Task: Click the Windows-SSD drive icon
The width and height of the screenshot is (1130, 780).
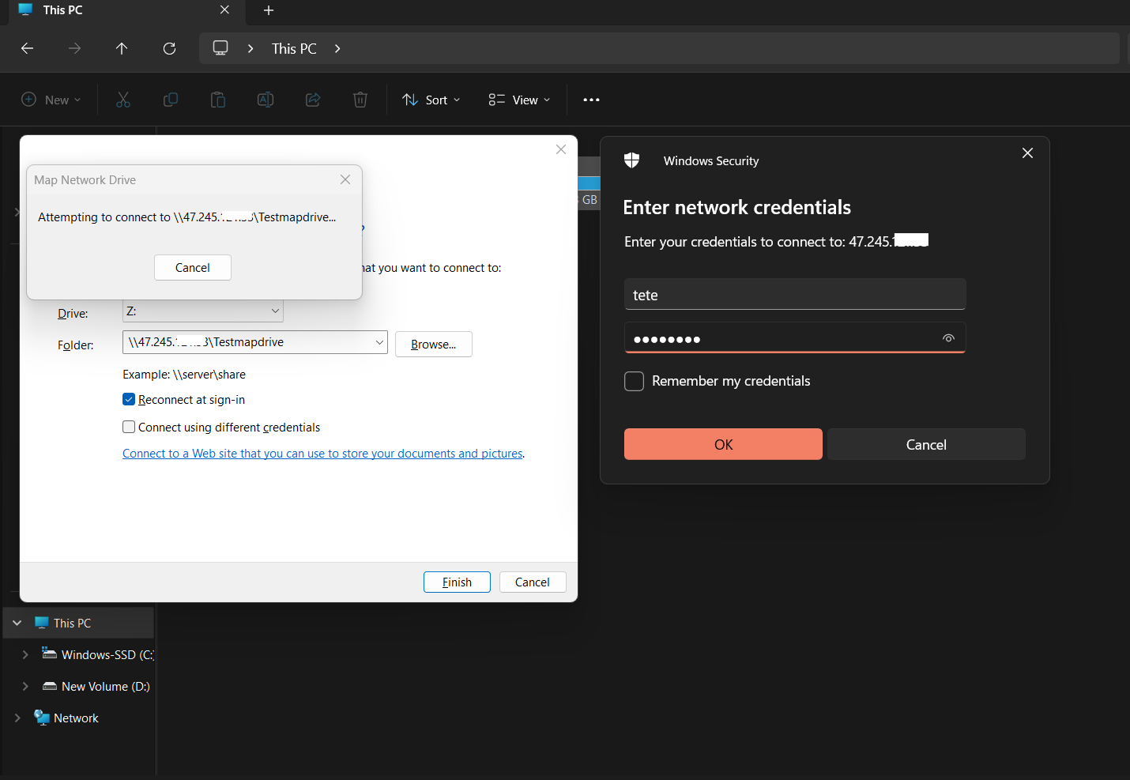Action: click(50, 654)
